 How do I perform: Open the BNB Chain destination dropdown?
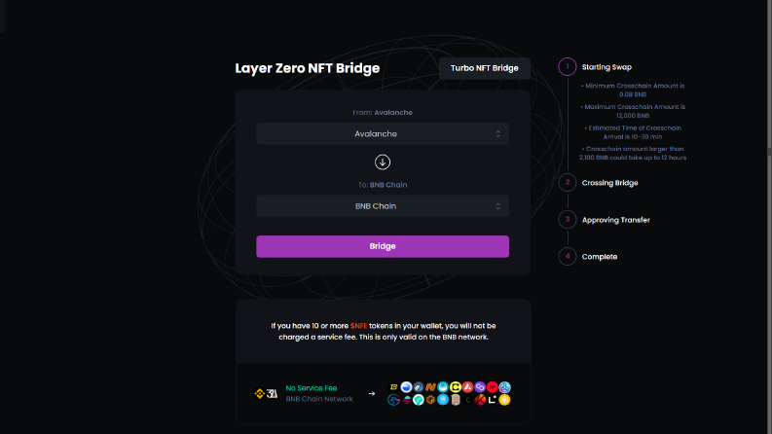coord(383,206)
